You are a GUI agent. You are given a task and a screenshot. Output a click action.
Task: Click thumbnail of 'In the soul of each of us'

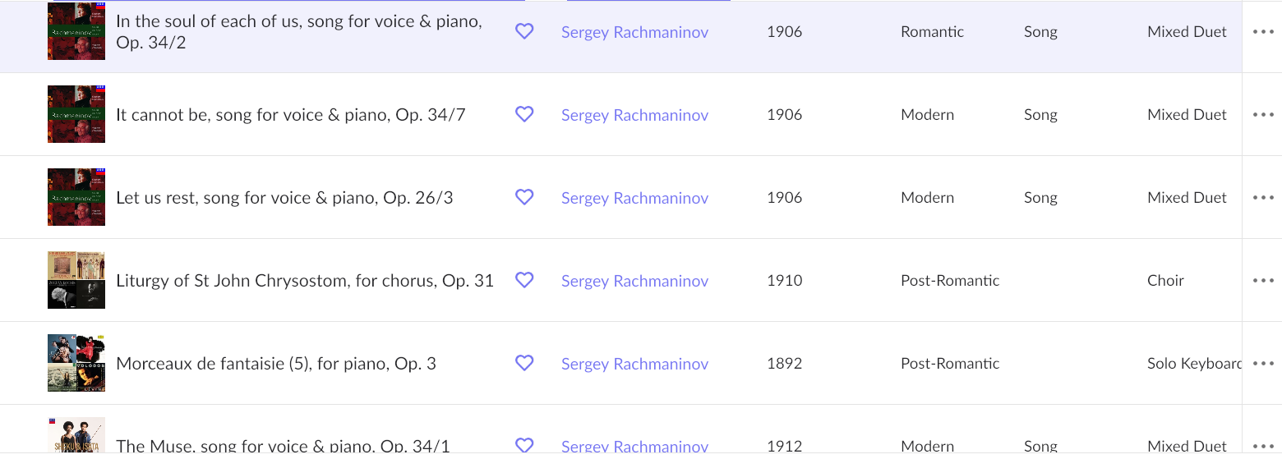(x=76, y=31)
